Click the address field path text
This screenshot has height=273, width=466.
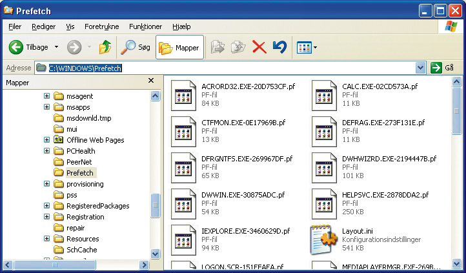point(86,68)
